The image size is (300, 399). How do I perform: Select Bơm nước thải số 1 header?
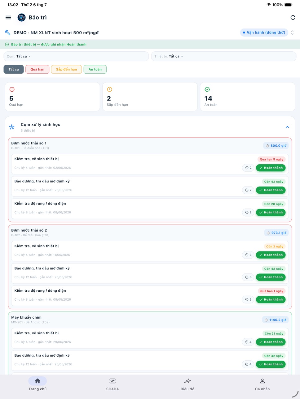tap(29, 143)
